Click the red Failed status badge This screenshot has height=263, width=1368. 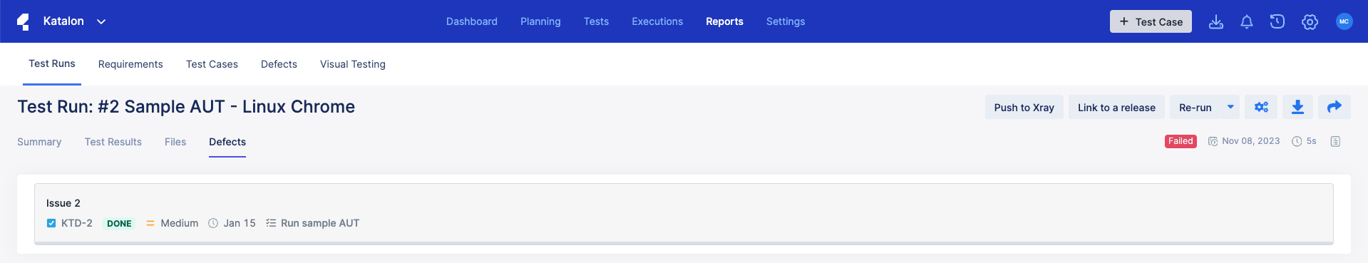(x=1181, y=141)
